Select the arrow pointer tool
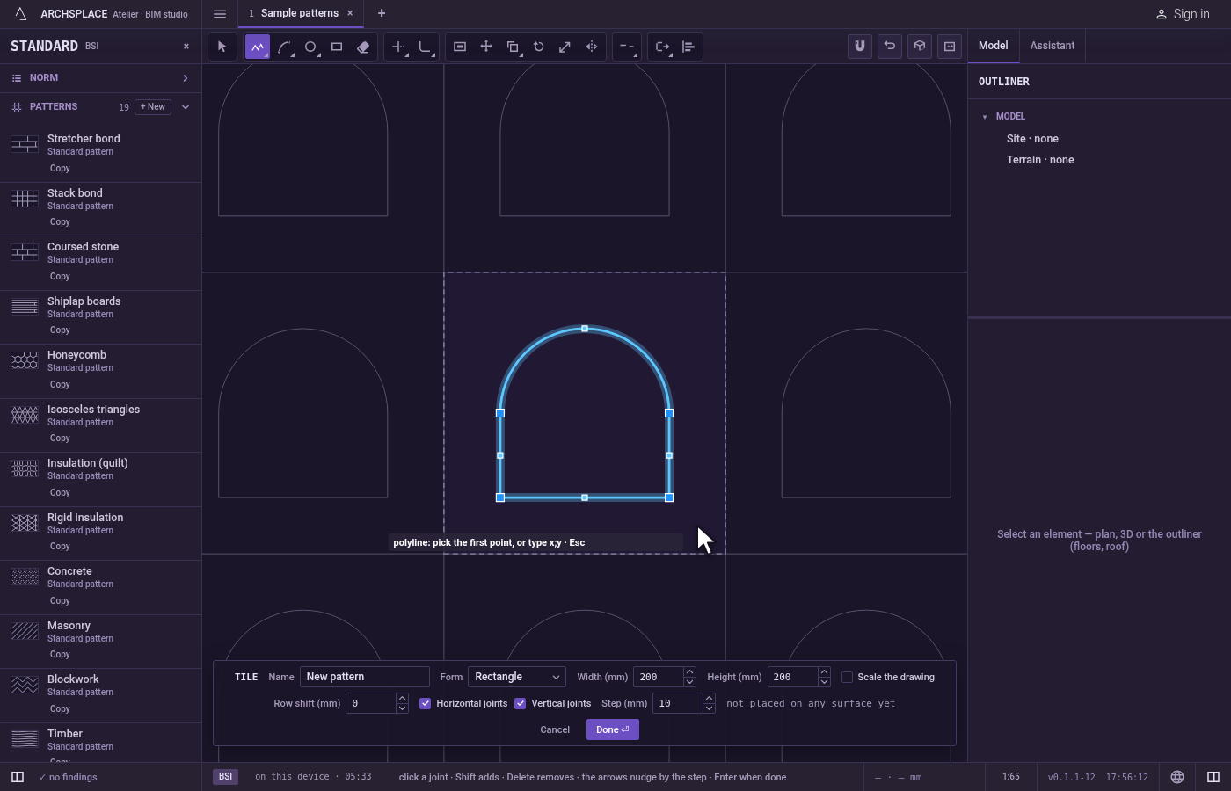The height and width of the screenshot is (791, 1231). [x=222, y=47]
